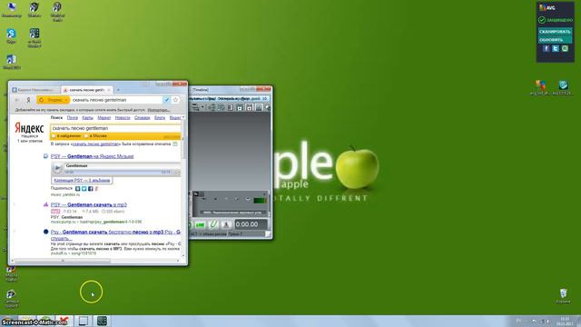
Task: Open the toolbar dropdown arrow in Timeline window
Action: (x=202, y=107)
